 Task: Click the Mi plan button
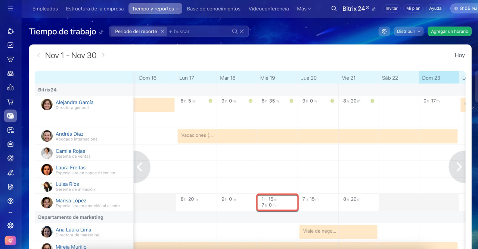(413, 8)
